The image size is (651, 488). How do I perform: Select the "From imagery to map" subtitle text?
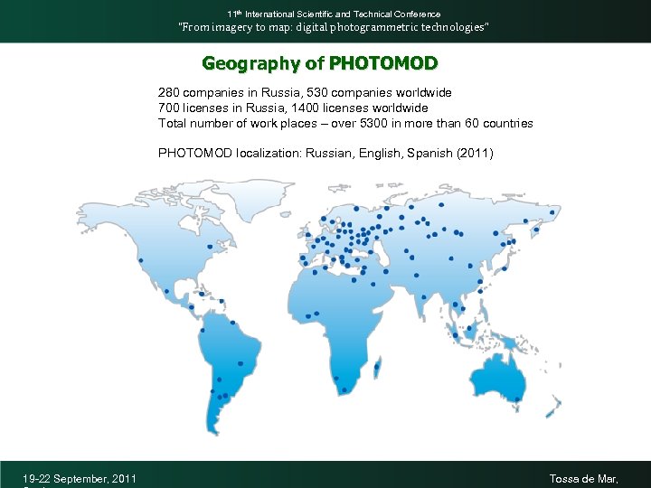point(334,27)
